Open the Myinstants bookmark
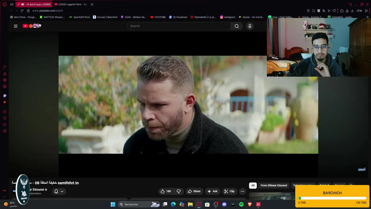This screenshot has width=371, height=209. (x=203, y=17)
